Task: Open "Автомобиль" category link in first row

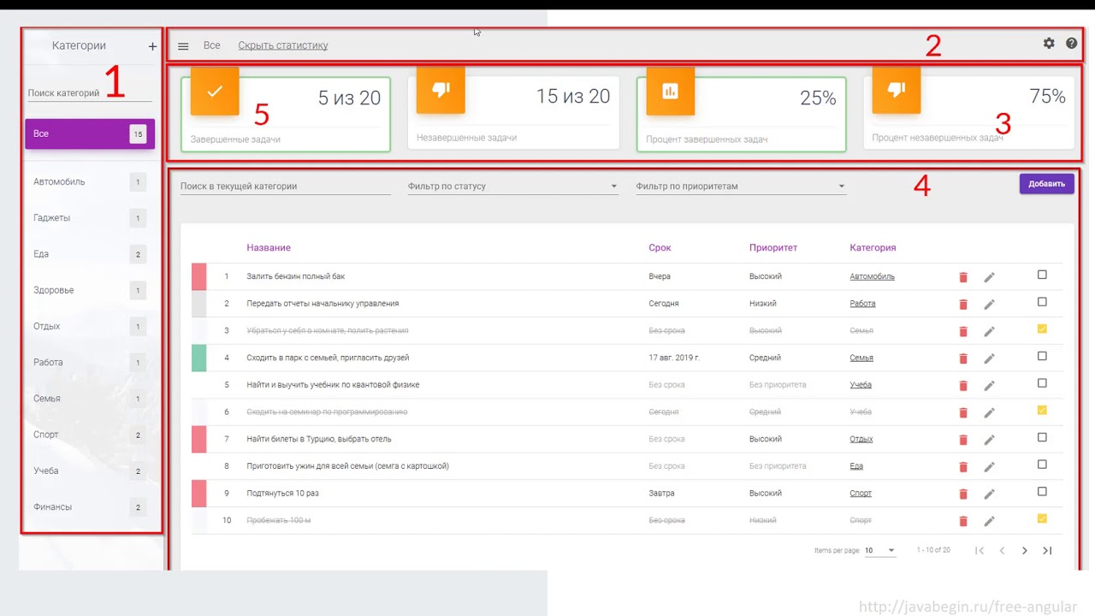Action: point(872,276)
